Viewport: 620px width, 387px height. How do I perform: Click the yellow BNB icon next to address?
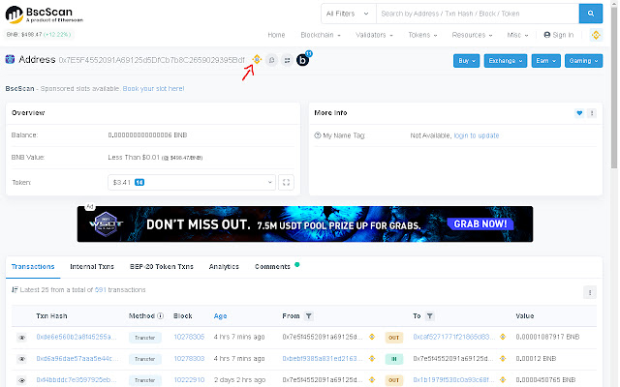(x=258, y=59)
